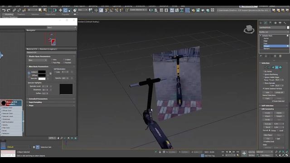Image resolution: width=290 pixels, height=163 pixels.
Task: Select the Select and Rotate tool
Action: (65, 10)
